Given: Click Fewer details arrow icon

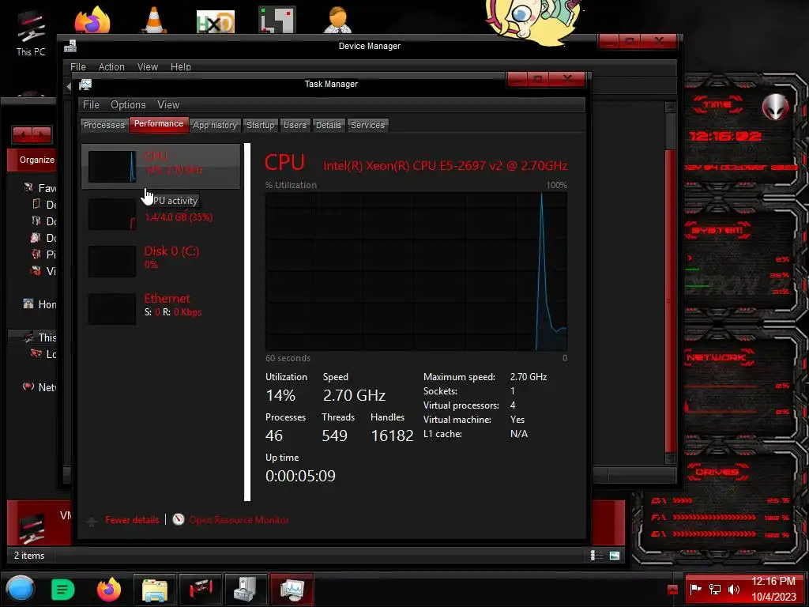Looking at the screenshot, I should [x=92, y=521].
